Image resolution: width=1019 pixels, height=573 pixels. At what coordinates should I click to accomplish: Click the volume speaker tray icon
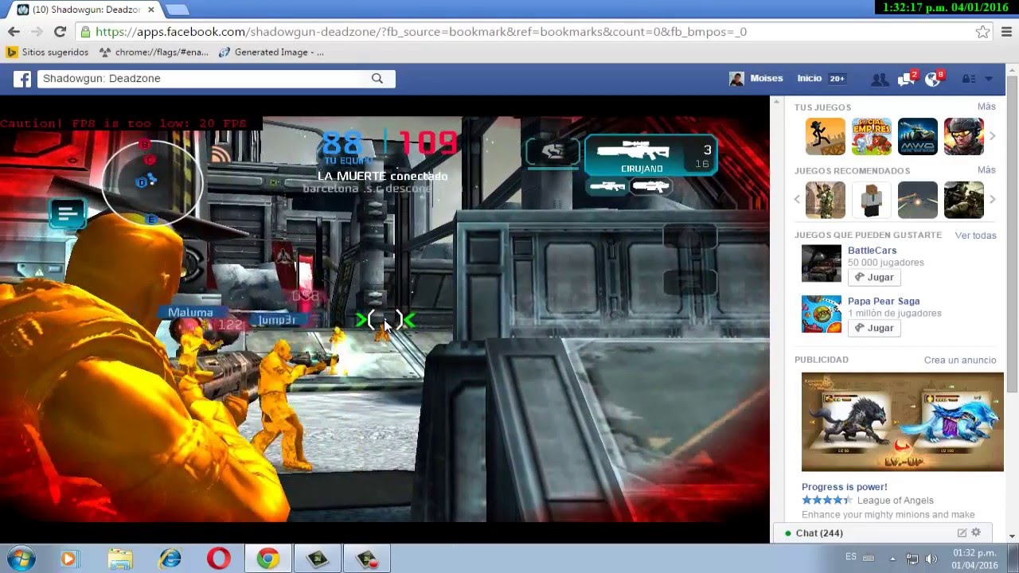click(x=931, y=559)
